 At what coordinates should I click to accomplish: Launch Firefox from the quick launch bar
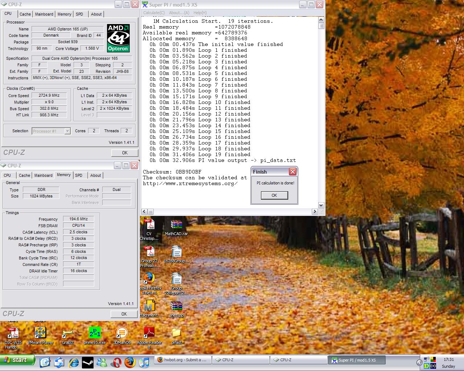(x=130, y=362)
